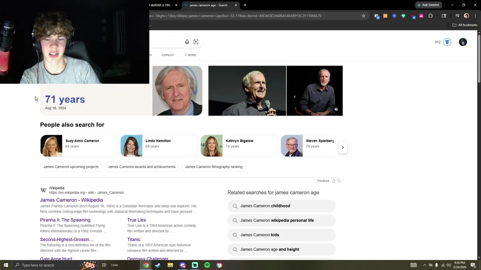This screenshot has height=270, width=481.
Task: Click the Feedback link
Action: [323, 181]
